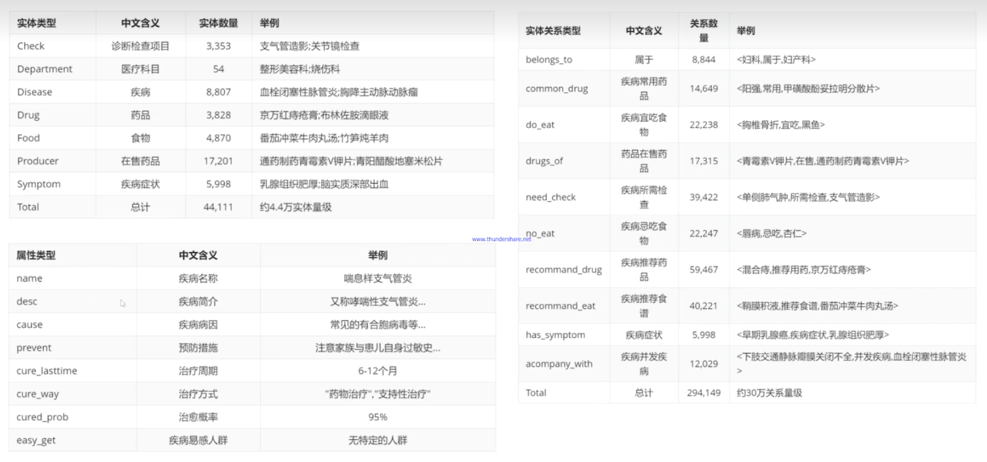Click the "recommand_drug" relation cell
Image resolution: width=987 pixels, height=462 pixels.
564,269
